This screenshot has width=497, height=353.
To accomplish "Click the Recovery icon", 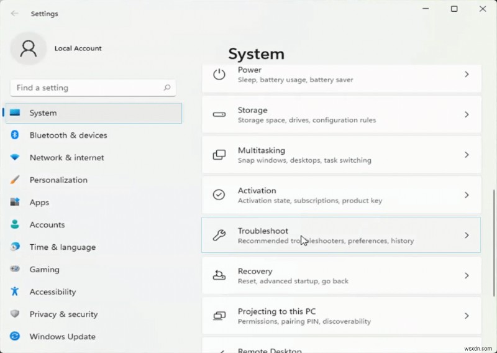I will 219,275.
